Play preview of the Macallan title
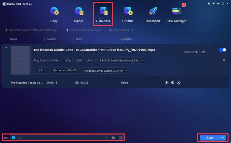The width and height of the screenshot is (231, 143). (x=167, y=83)
